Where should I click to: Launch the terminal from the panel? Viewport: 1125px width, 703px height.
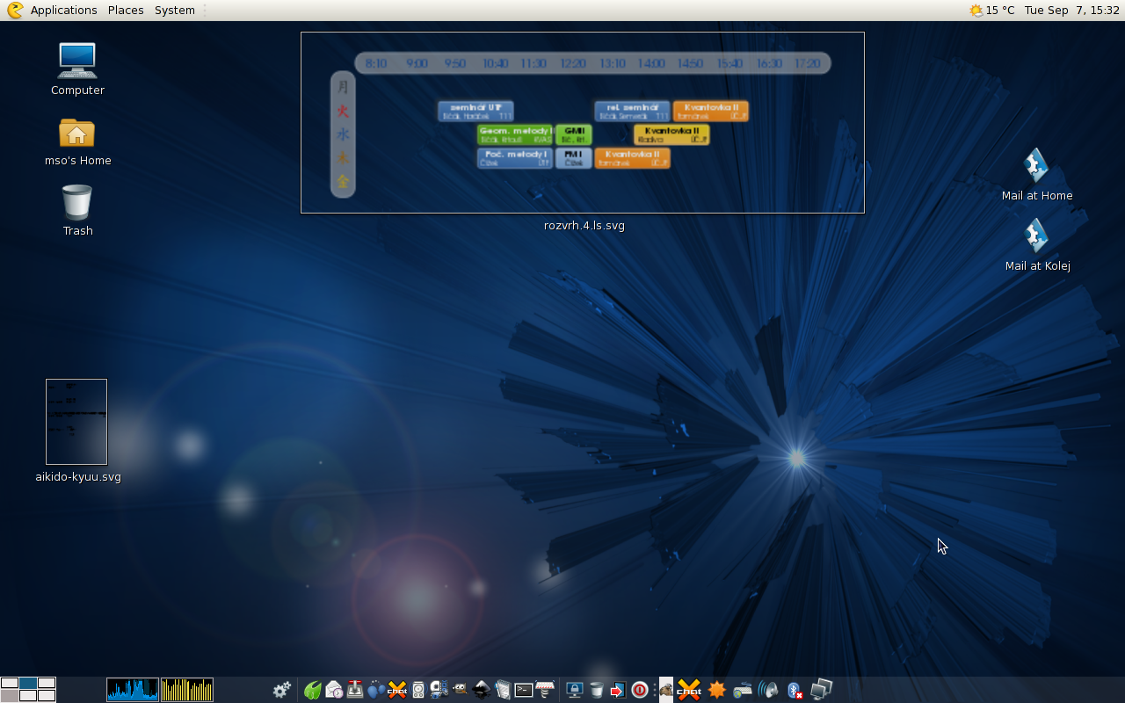click(524, 690)
